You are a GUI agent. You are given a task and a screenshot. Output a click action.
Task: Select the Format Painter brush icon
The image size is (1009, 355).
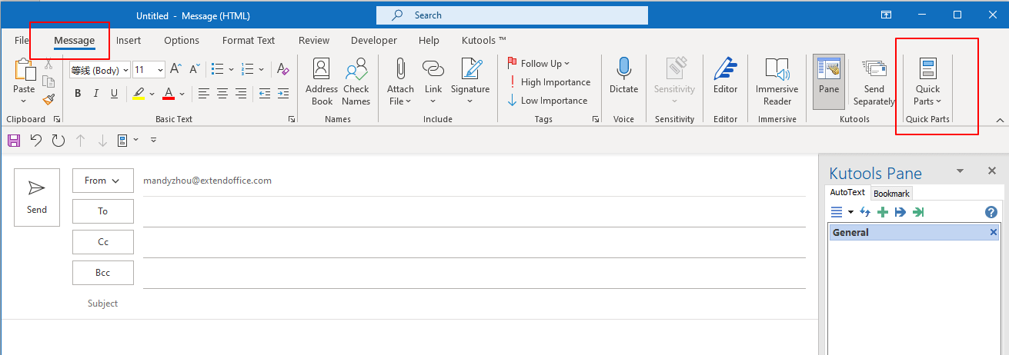coord(48,99)
